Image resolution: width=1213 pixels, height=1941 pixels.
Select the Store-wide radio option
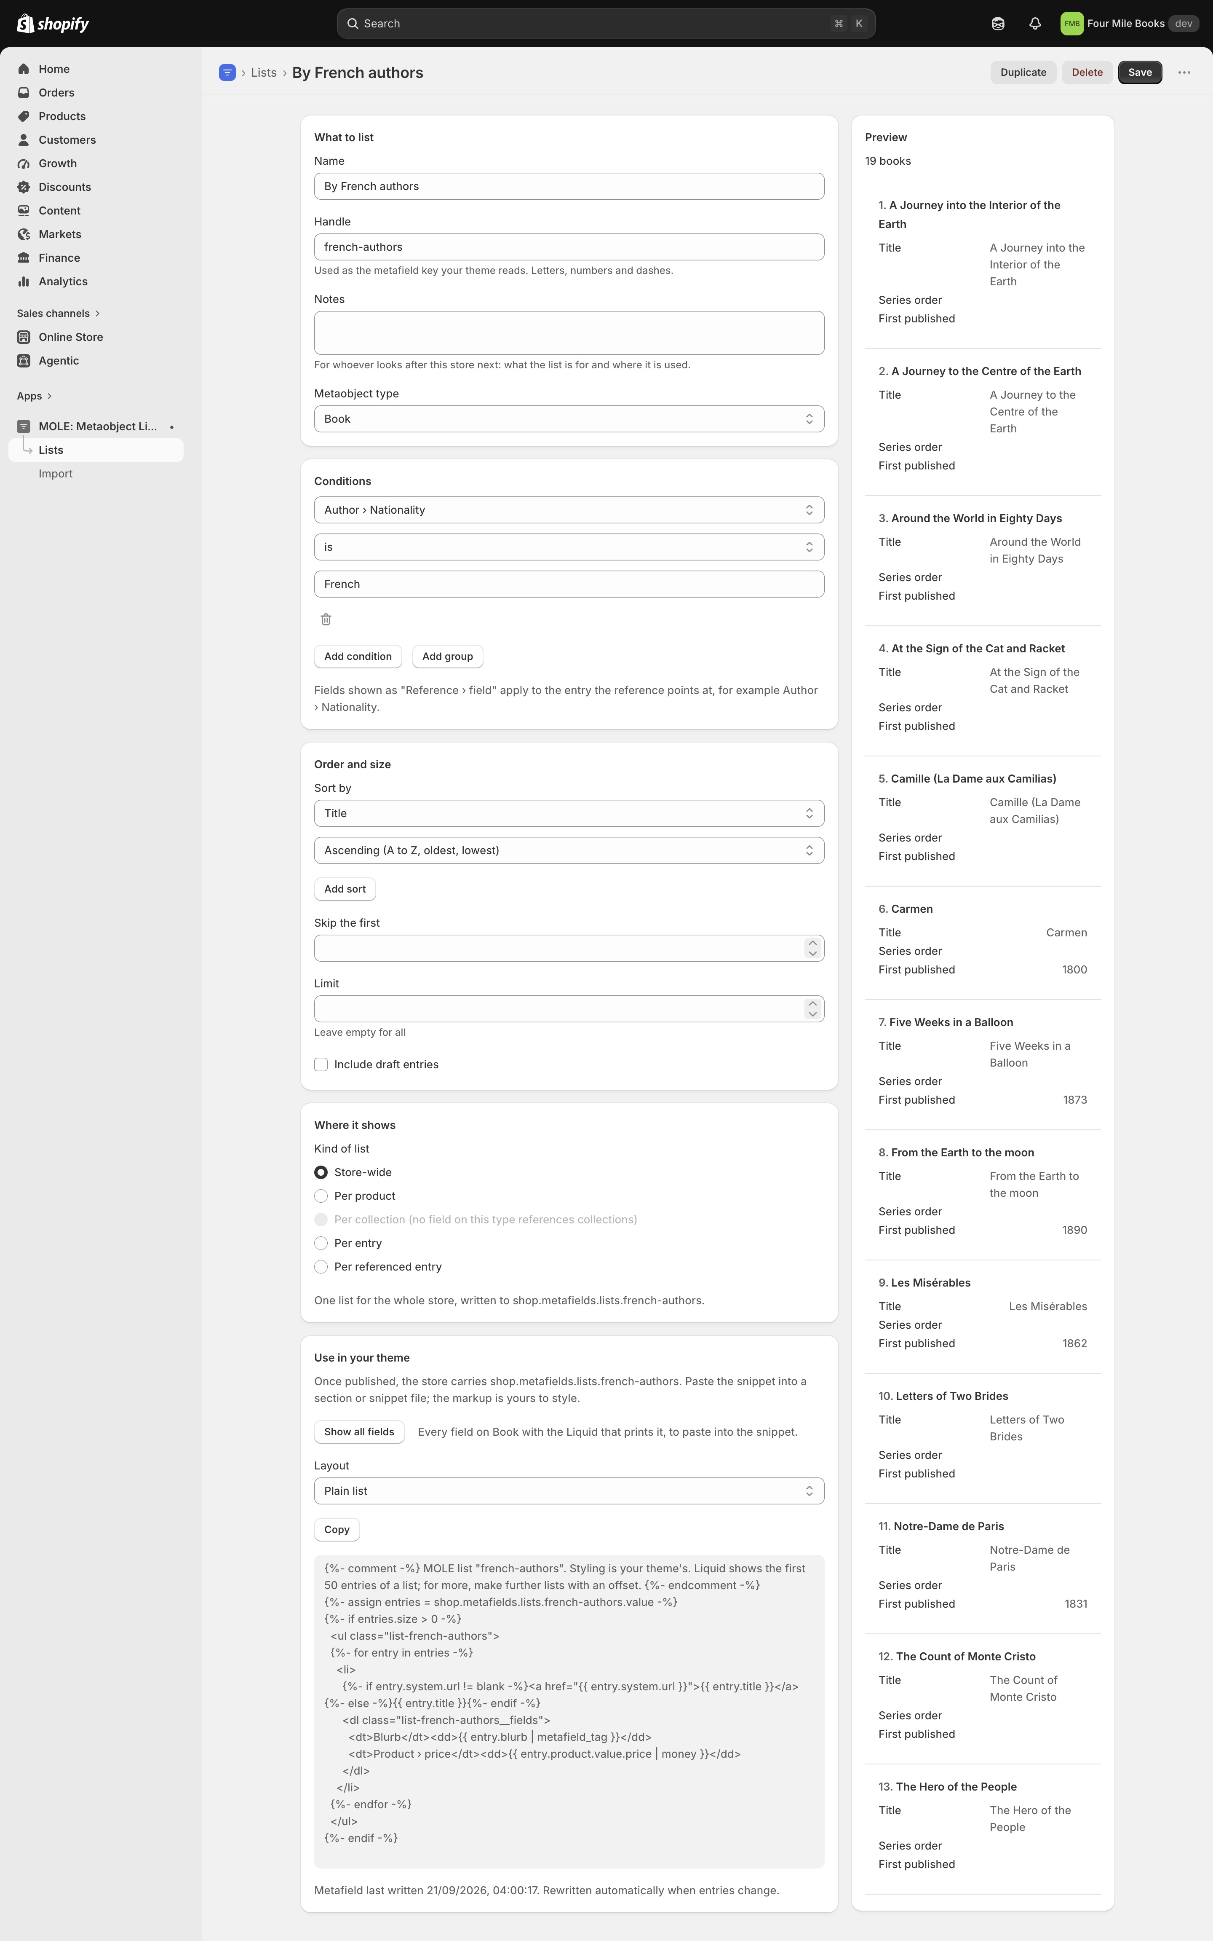coord(321,1173)
